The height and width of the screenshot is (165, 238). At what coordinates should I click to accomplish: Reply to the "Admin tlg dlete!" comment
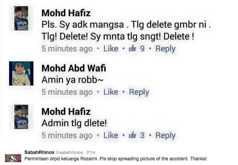[x=165, y=135]
